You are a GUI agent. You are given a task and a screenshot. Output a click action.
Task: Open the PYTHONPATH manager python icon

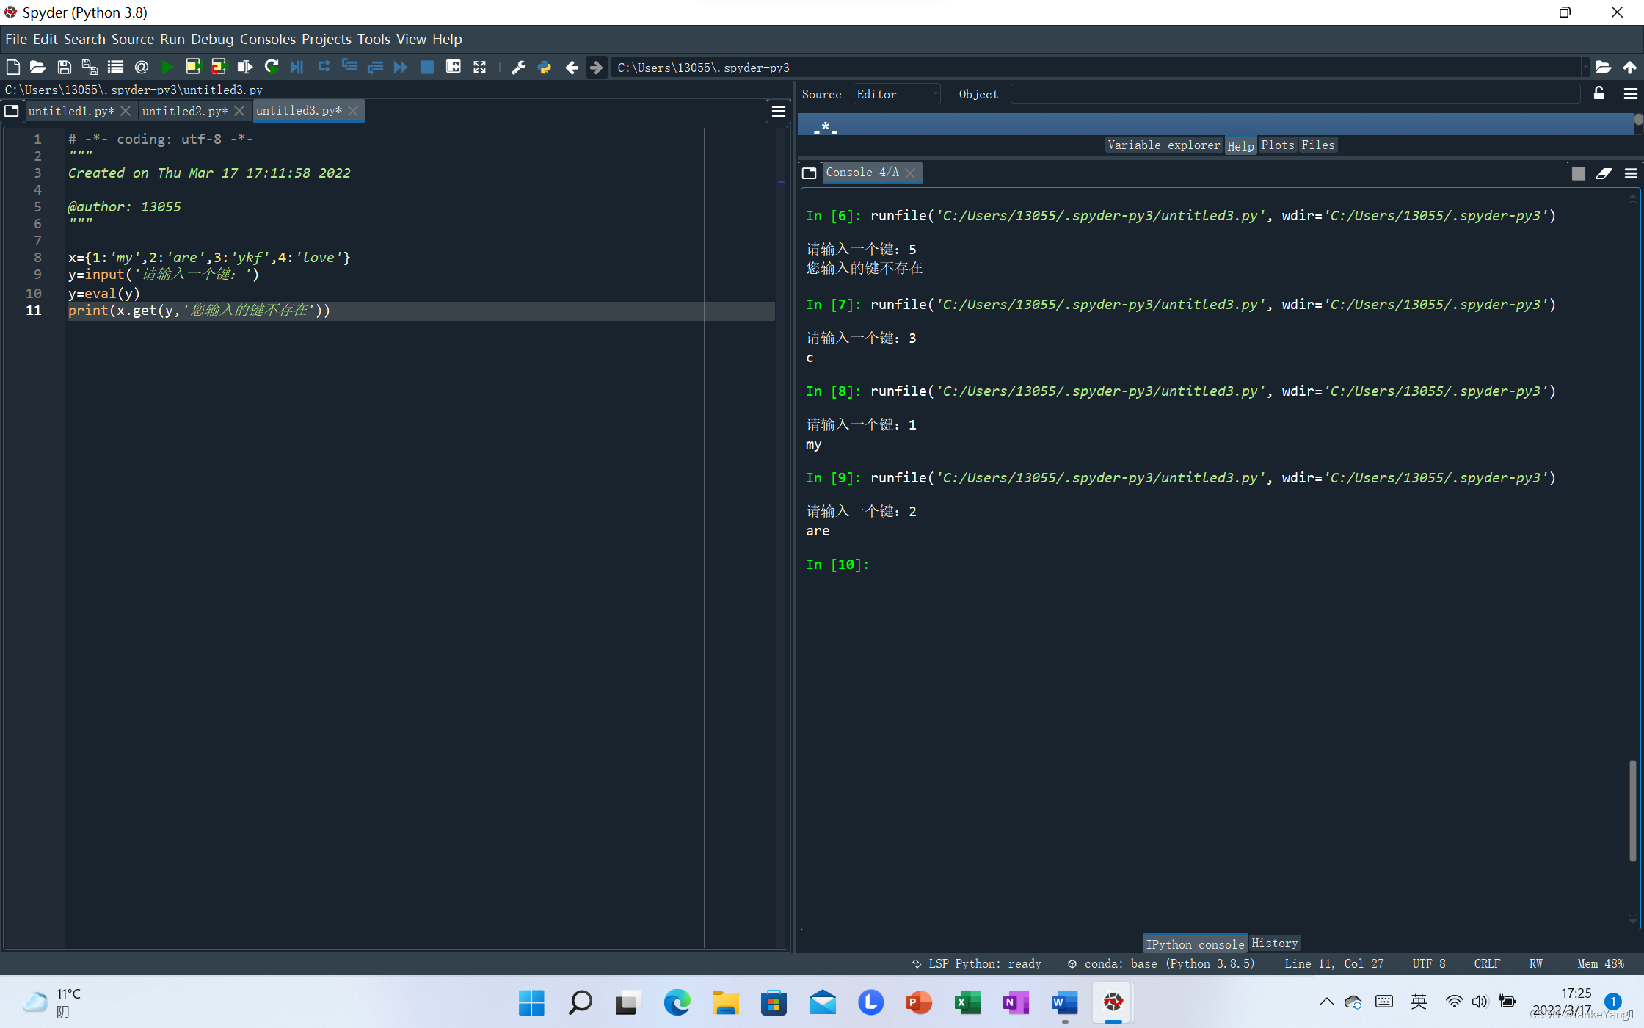(x=544, y=68)
